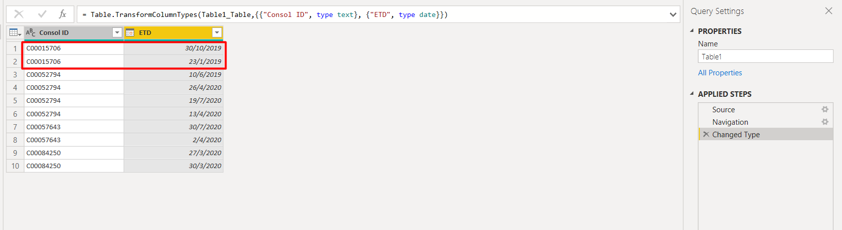Click the 23/1/2019 date cell
Image resolution: width=842 pixels, height=230 pixels.
(x=174, y=61)
